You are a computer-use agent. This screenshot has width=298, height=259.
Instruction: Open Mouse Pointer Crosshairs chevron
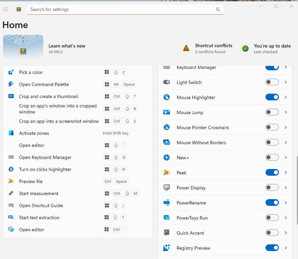pyautogui.click(x=286, y=127)
